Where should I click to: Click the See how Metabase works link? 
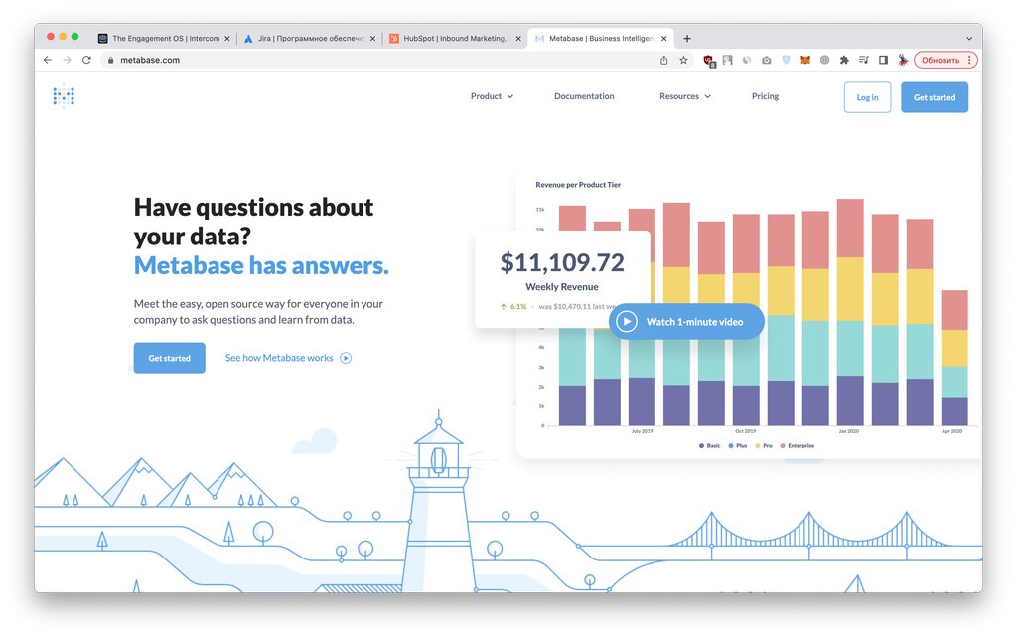pos(279,358)
